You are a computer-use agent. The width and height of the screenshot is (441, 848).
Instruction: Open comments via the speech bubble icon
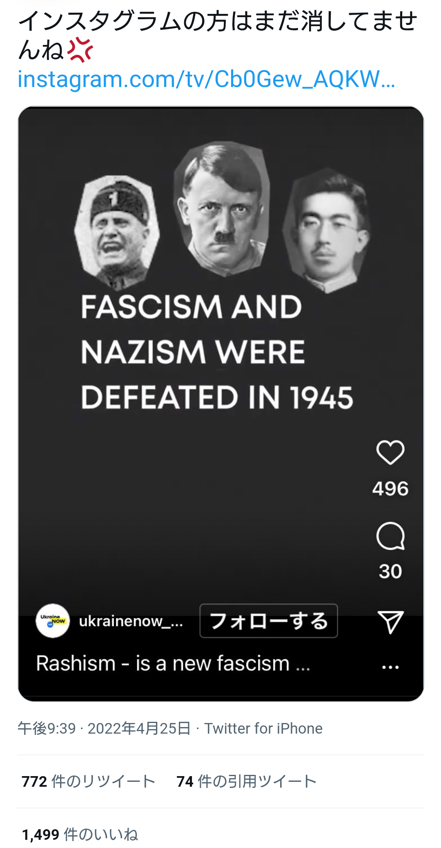point(390,536)
